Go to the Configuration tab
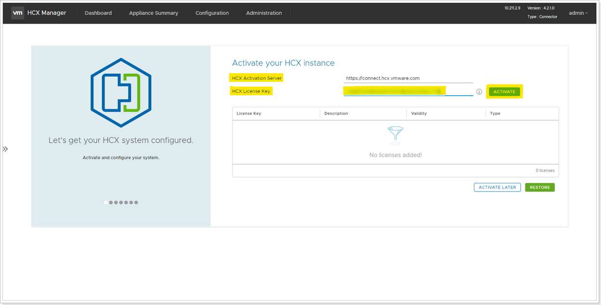Image resolution: width=601 pixels, height=305 pixels. coord(212,13)
